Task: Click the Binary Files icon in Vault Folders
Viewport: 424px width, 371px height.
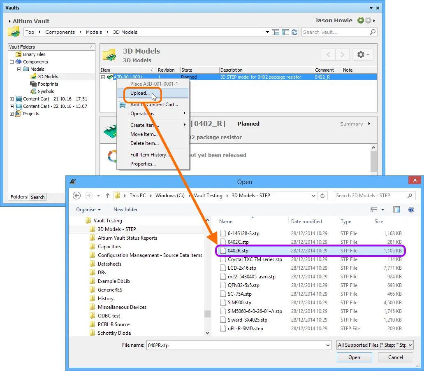Action: pyautogui.click(x=19, y=54)
